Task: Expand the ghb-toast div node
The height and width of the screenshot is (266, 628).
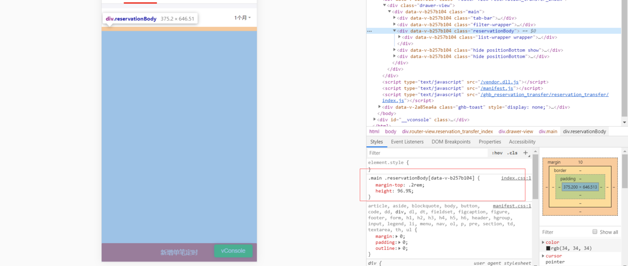Action: [x=379, y=107]
